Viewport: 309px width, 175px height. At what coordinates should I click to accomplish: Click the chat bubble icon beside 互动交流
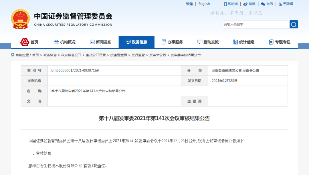pyautogui.click(x=200, y=42)
